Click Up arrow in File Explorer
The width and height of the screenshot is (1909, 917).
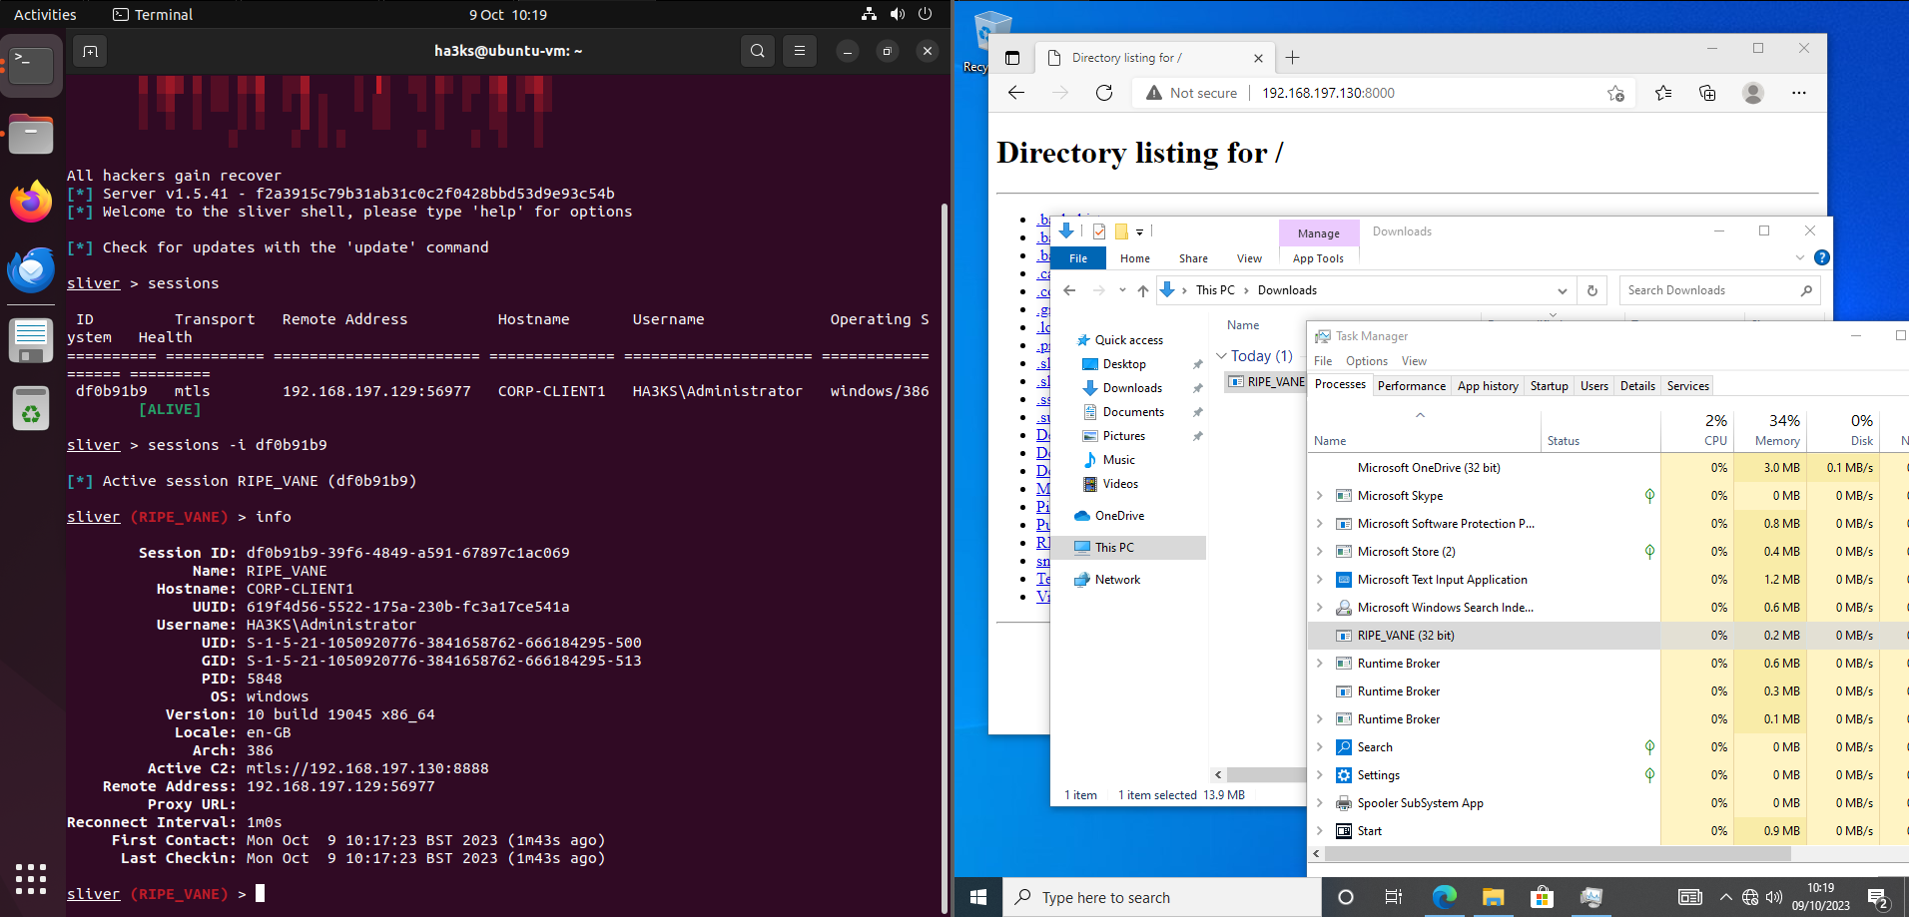pos(1143,290)
